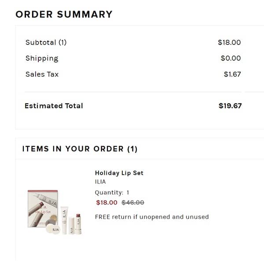Screen dimensions: 264x264
Task: Click the FREE return if unopened text
Action: click(x=152, y=216)
